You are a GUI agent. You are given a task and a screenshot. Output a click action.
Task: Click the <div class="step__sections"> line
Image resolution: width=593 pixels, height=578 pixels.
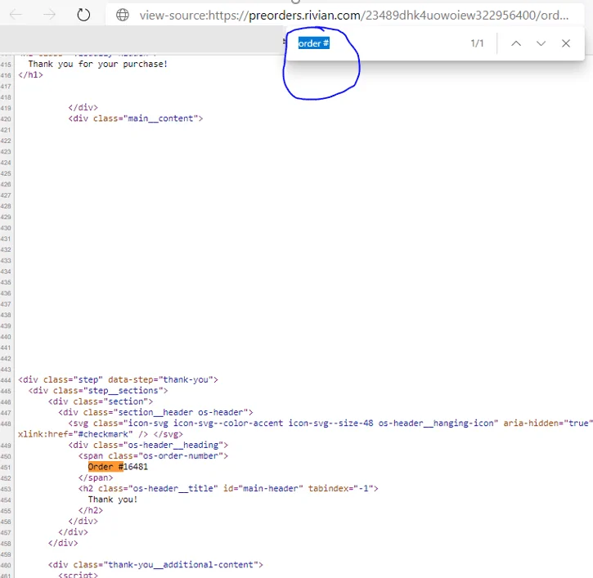pyautogui.click(x=98, y=391)
